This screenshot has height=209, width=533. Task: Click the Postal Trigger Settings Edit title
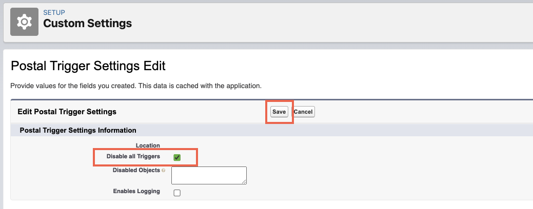pyautogui.click(x=88, y=66)
